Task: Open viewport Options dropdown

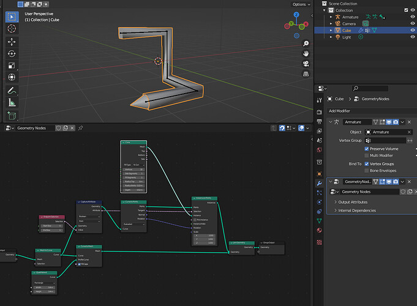Action: tap(301, 4)
